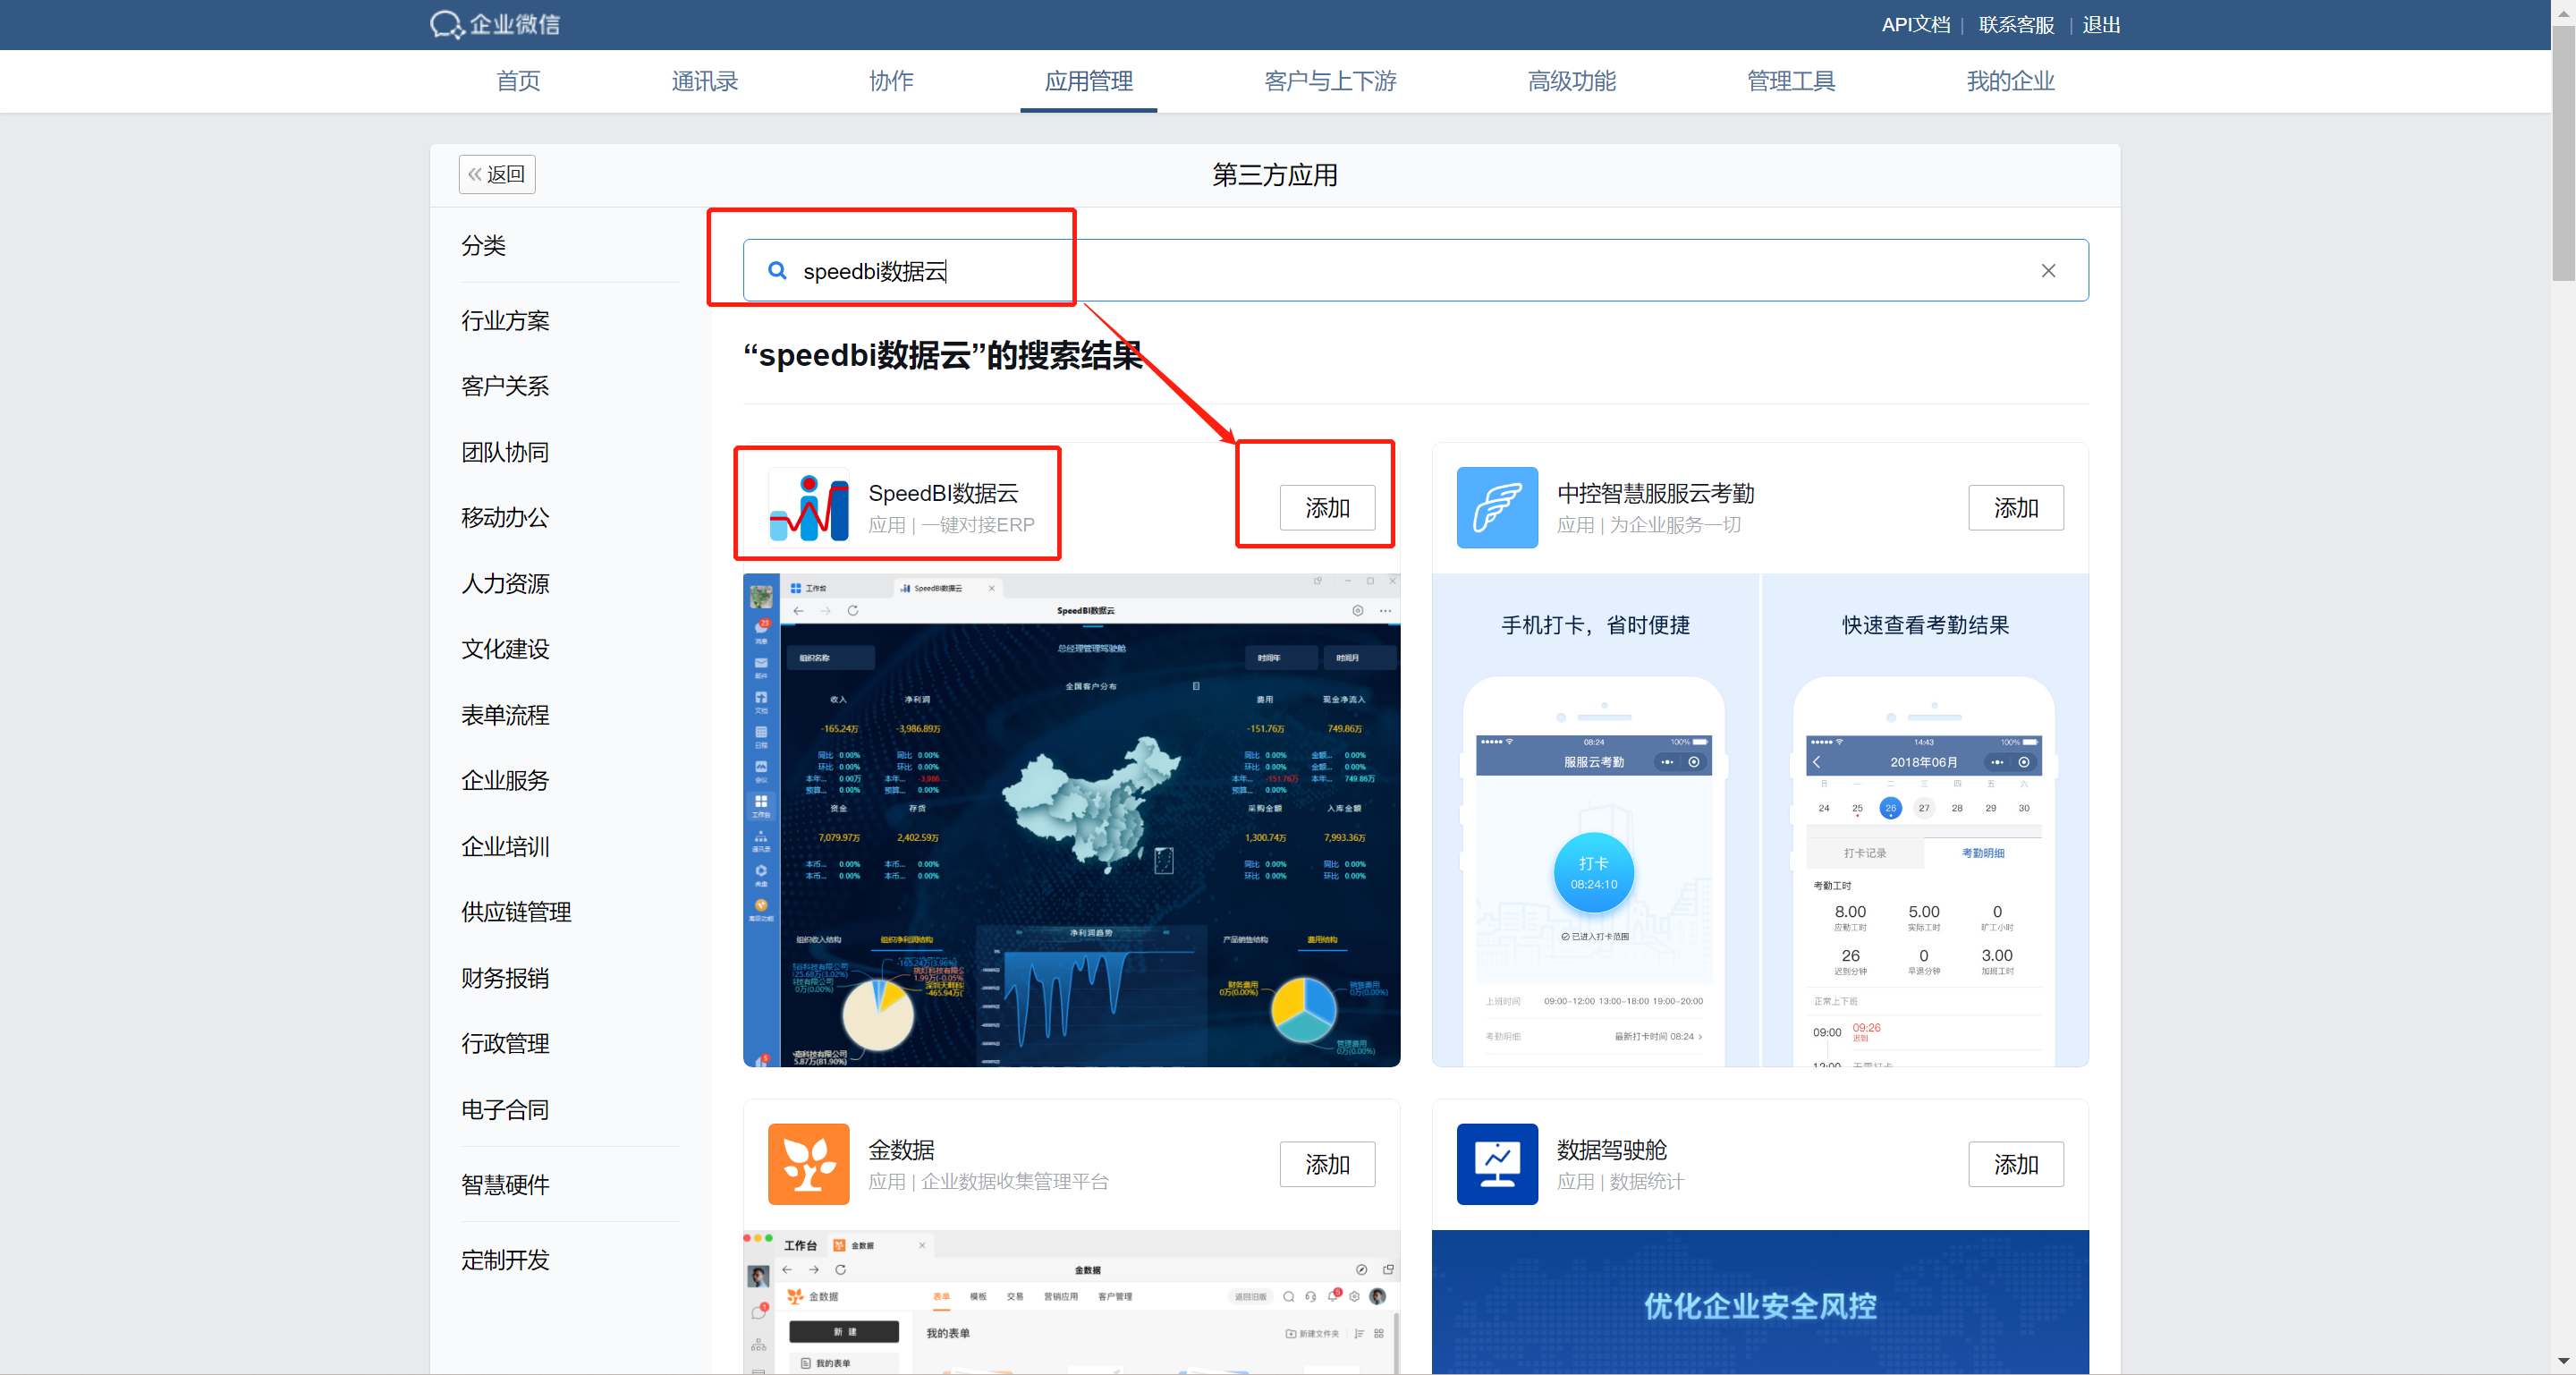Open the 联系客服 link

point(2016,24)
